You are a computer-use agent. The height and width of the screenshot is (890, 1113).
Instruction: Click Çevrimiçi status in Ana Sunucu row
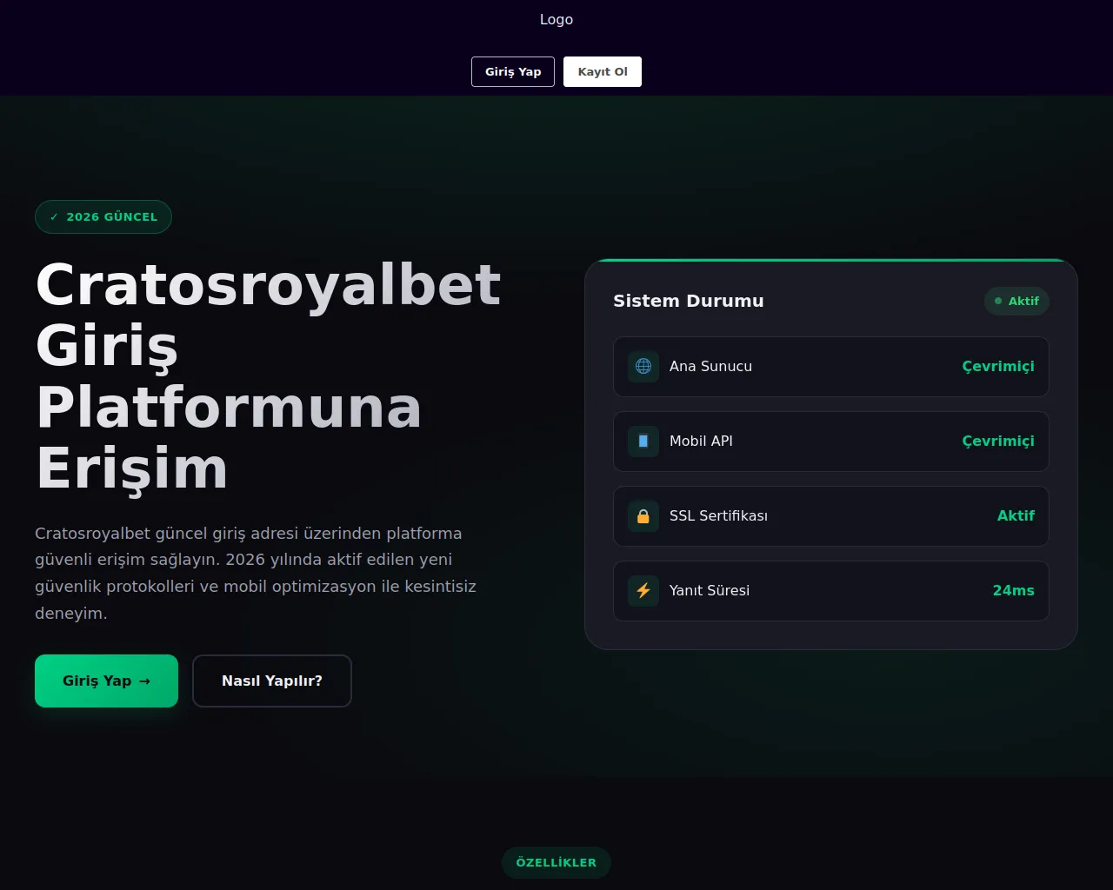coord(998,367)
